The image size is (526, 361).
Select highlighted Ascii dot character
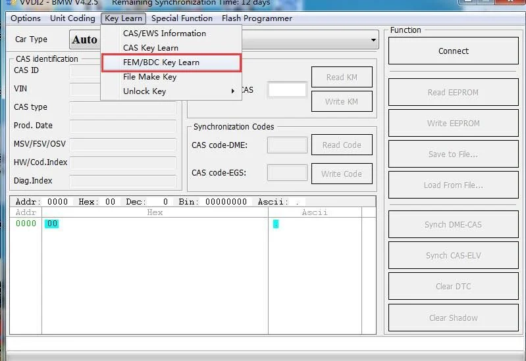click(x=276, y=224)
